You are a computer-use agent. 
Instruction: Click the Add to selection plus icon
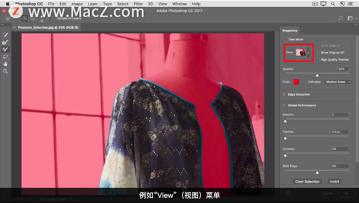click(24, 18)
